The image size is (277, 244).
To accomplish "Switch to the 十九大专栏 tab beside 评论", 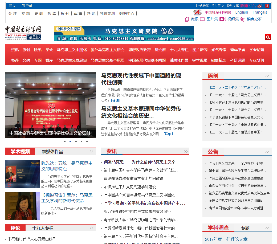I will 43,228.
